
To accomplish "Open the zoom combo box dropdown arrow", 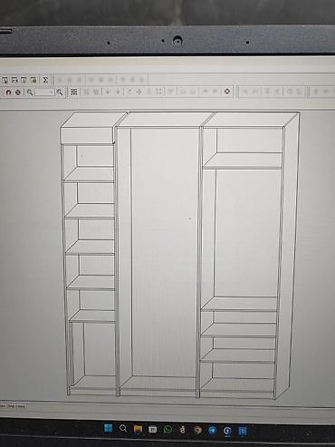I will [52, 92].
